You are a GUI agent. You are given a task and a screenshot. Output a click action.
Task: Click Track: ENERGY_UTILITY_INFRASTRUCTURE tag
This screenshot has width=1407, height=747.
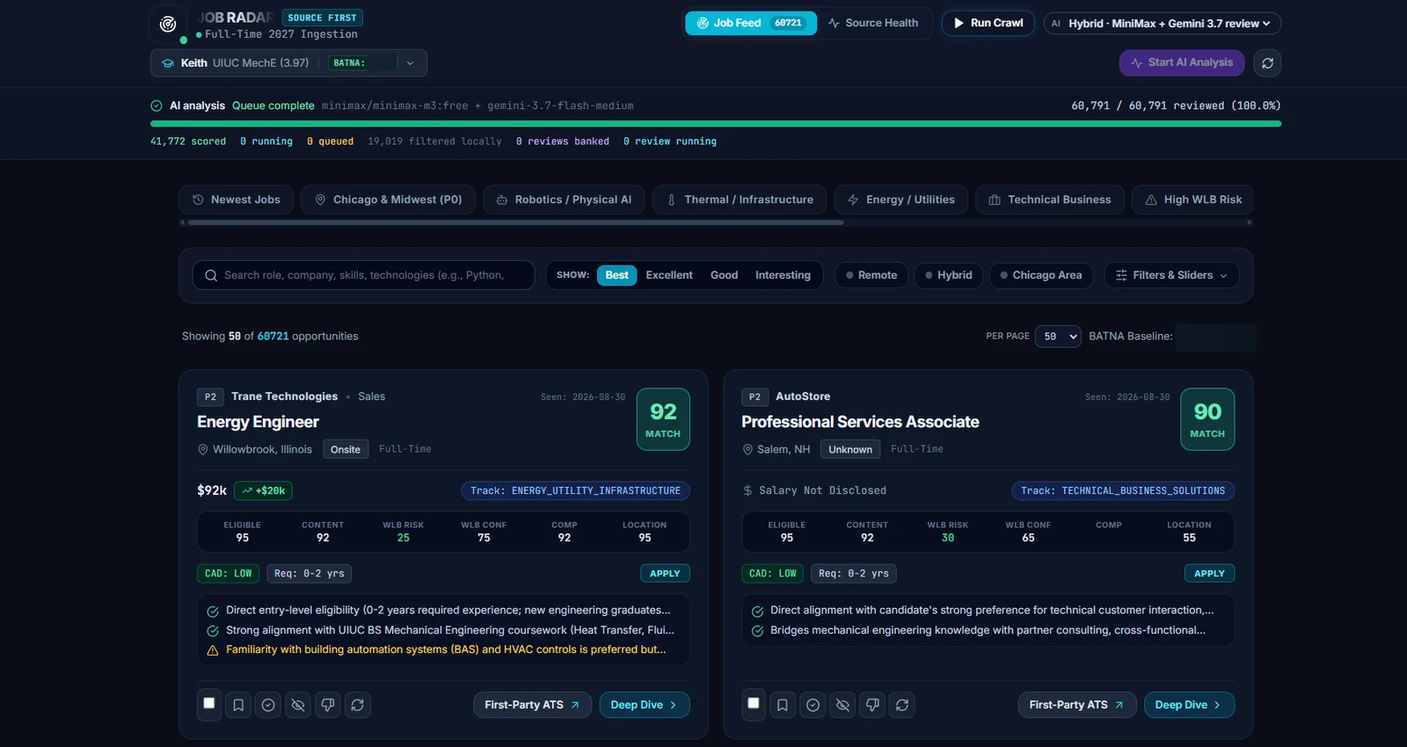[575, 490]
